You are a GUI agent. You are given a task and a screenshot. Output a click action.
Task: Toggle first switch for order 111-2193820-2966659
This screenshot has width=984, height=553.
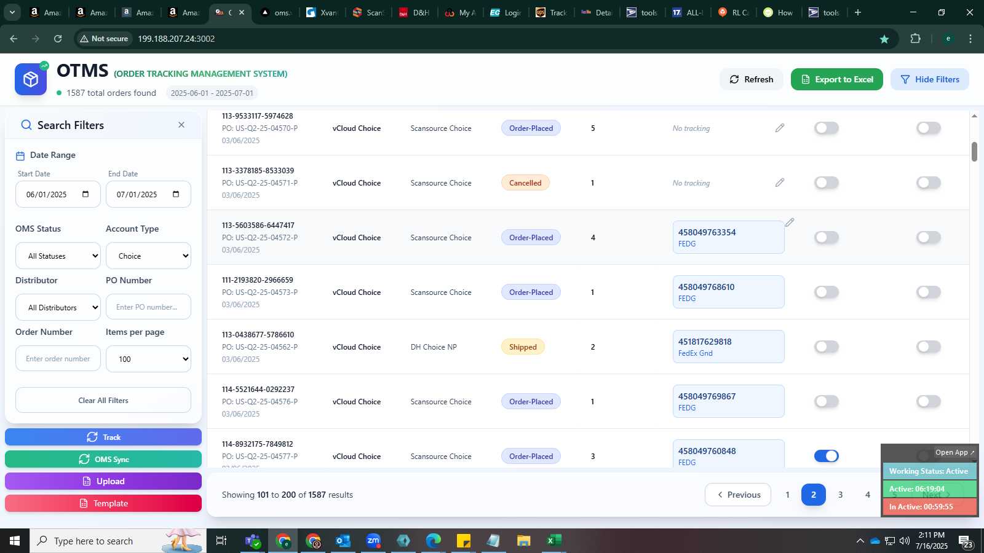click(827, 292)
